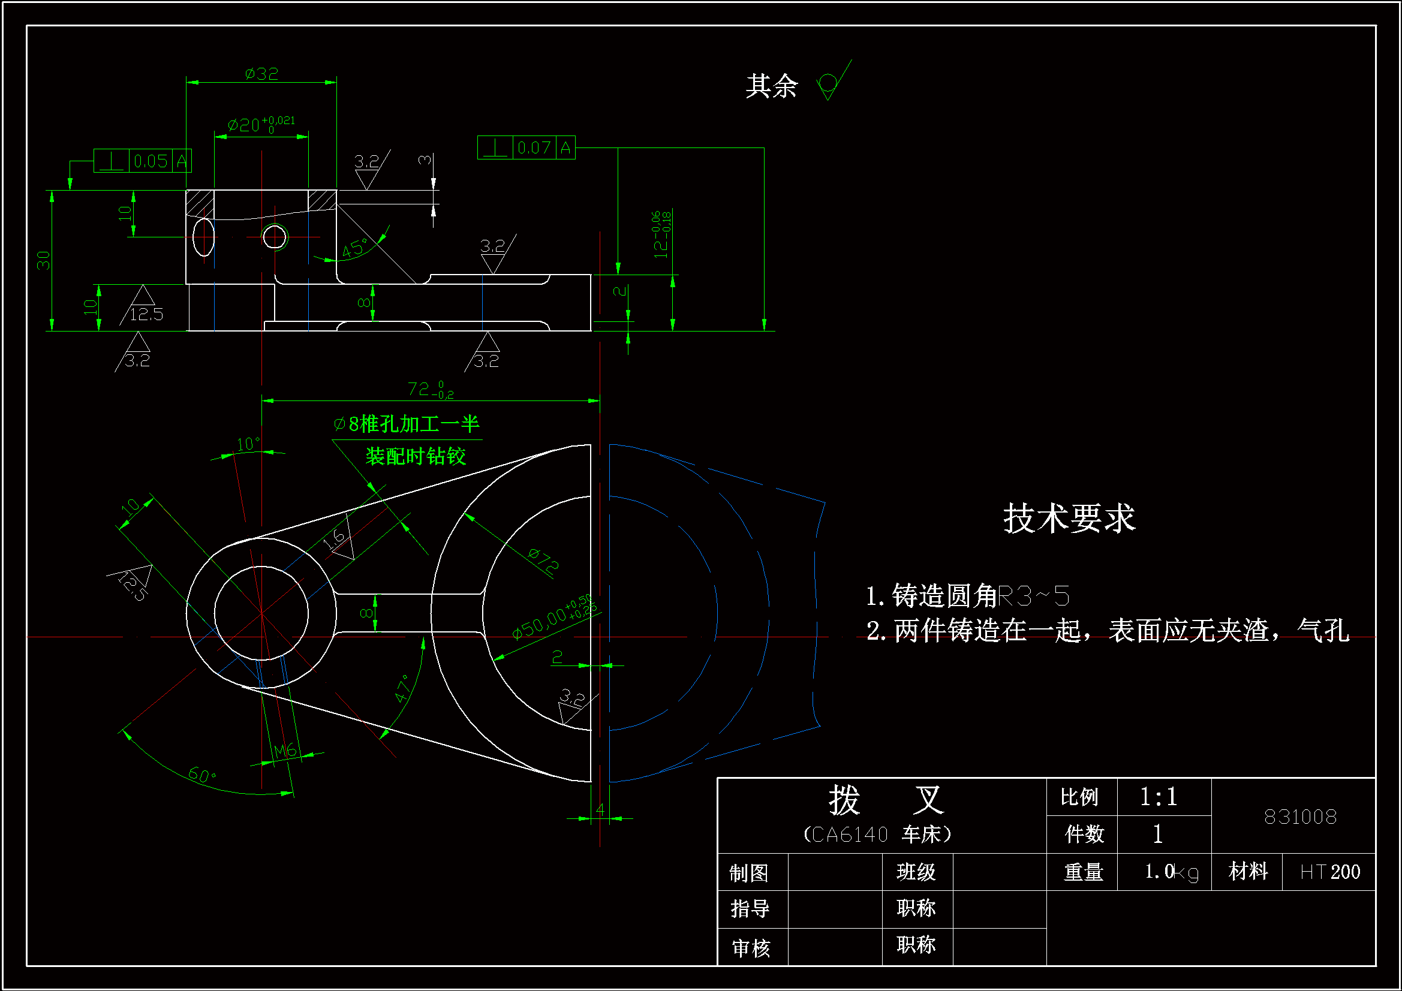Click the 60° angle dimension
1402x991 pixels.
point(202,775)
